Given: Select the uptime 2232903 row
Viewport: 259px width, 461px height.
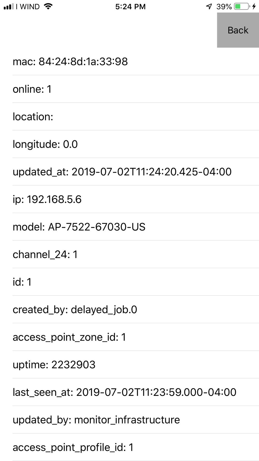Looking at the screenshot, I should point(136,364).
